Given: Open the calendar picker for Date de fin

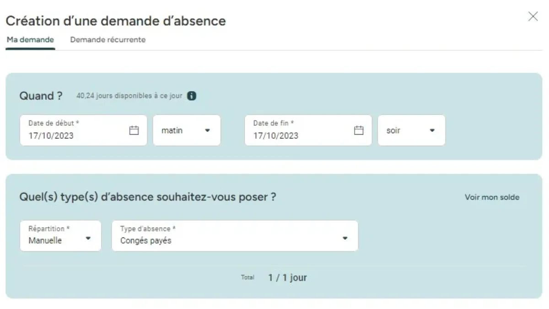Looking at the screenshot, I should point(359,130).
